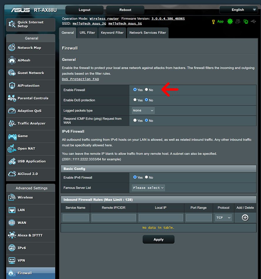Check the USB device status icon
This screenshot has width=261, height=279.
pos(253,21)
